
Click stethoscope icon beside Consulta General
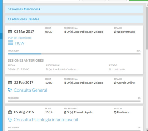(x=10, y=90)
